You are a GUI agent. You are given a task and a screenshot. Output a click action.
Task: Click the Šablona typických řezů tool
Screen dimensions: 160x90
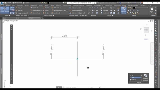point(59,10)
